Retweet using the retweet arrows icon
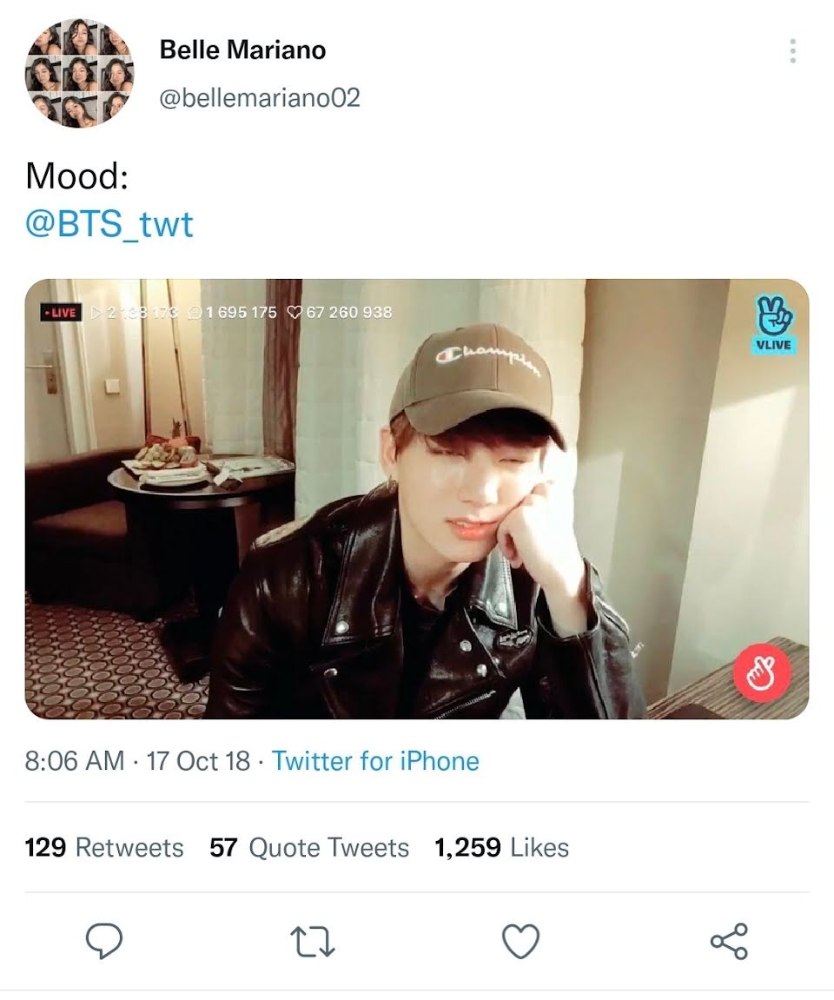Image resolution: width=834 pixels, height=1000 pixels. (x=312, y=941)
